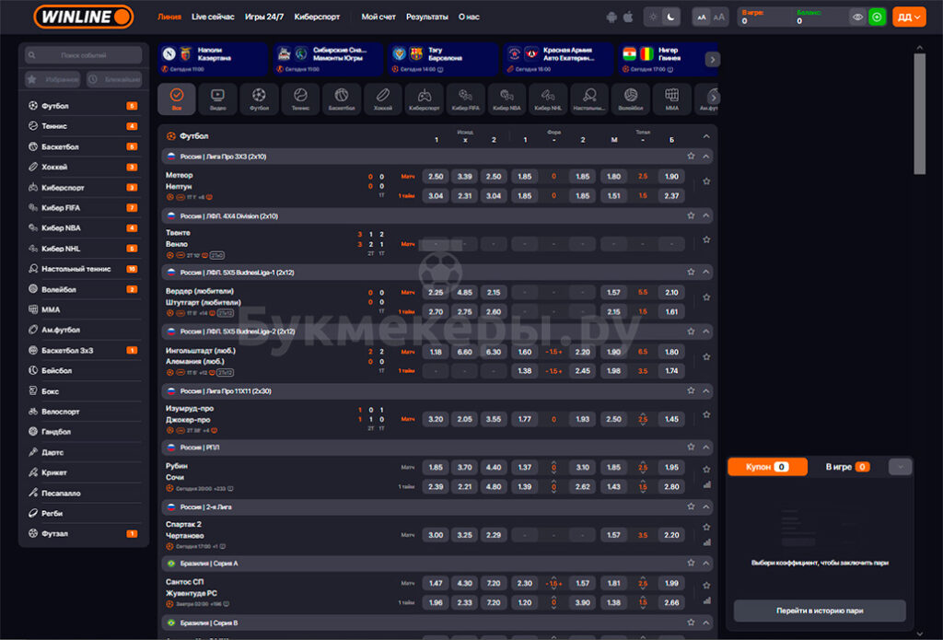This screenshot has width=943, height=640.
Task: Collapse the Россия | РПЛ league chevron
Action: (x=706, y=447)
